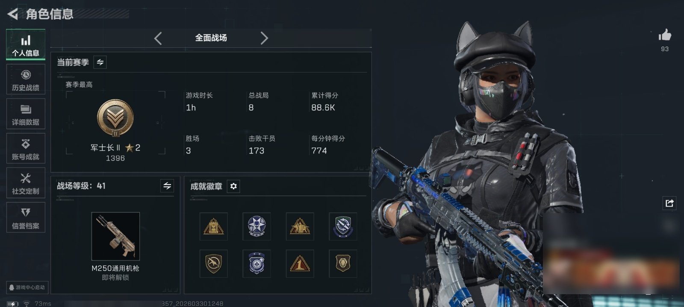Open achievement badge settings gear
Screen dimensions: 684x307
point(233,186)
